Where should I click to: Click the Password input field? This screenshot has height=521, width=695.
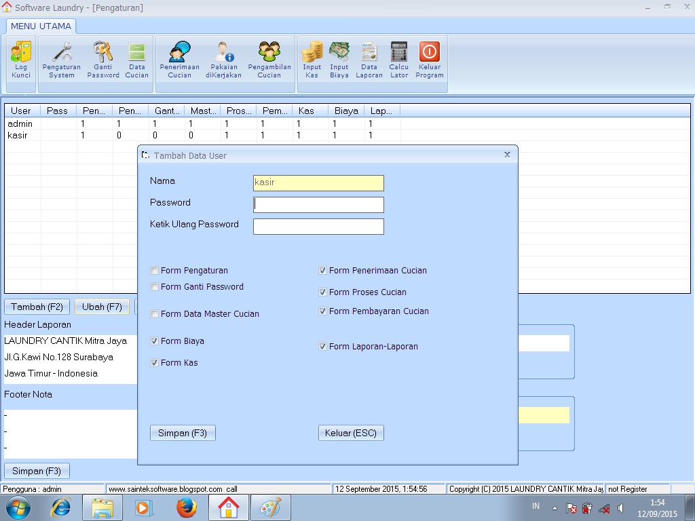click(x=318, y=204)
